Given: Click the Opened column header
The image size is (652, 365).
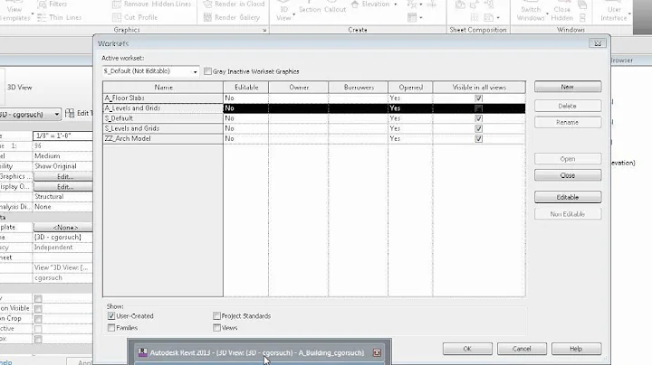Looking at the screenshot, I should click(410, 87).
